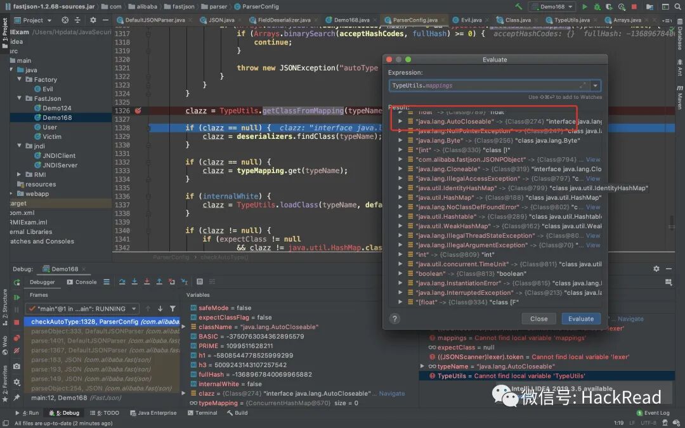Open the Console tab in debugger
The width and height of the screenshot is (685, 428).
coord(82,282)
